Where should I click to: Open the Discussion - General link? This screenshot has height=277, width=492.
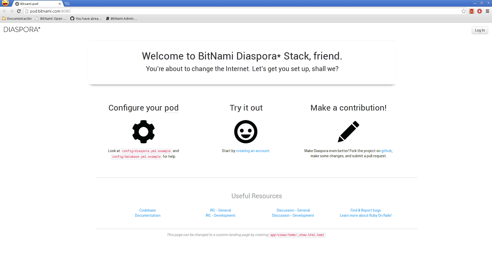(x=293, y=210)
